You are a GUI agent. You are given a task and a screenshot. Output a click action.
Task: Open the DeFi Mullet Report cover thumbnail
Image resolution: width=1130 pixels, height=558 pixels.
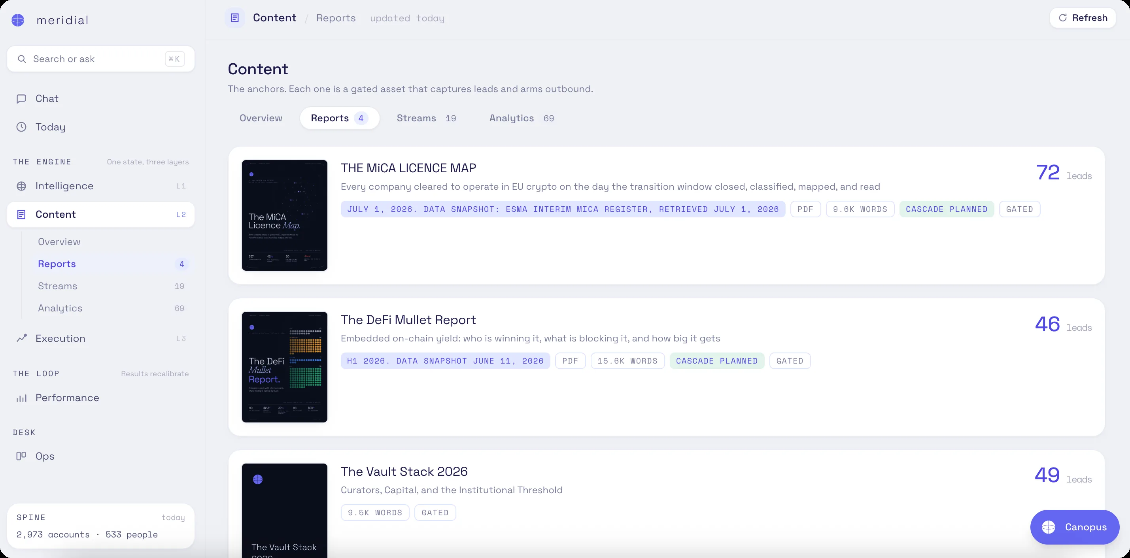(285, 367)
